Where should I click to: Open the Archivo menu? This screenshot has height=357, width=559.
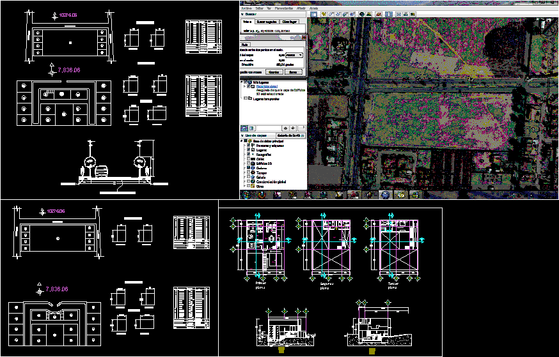(246, 8)
